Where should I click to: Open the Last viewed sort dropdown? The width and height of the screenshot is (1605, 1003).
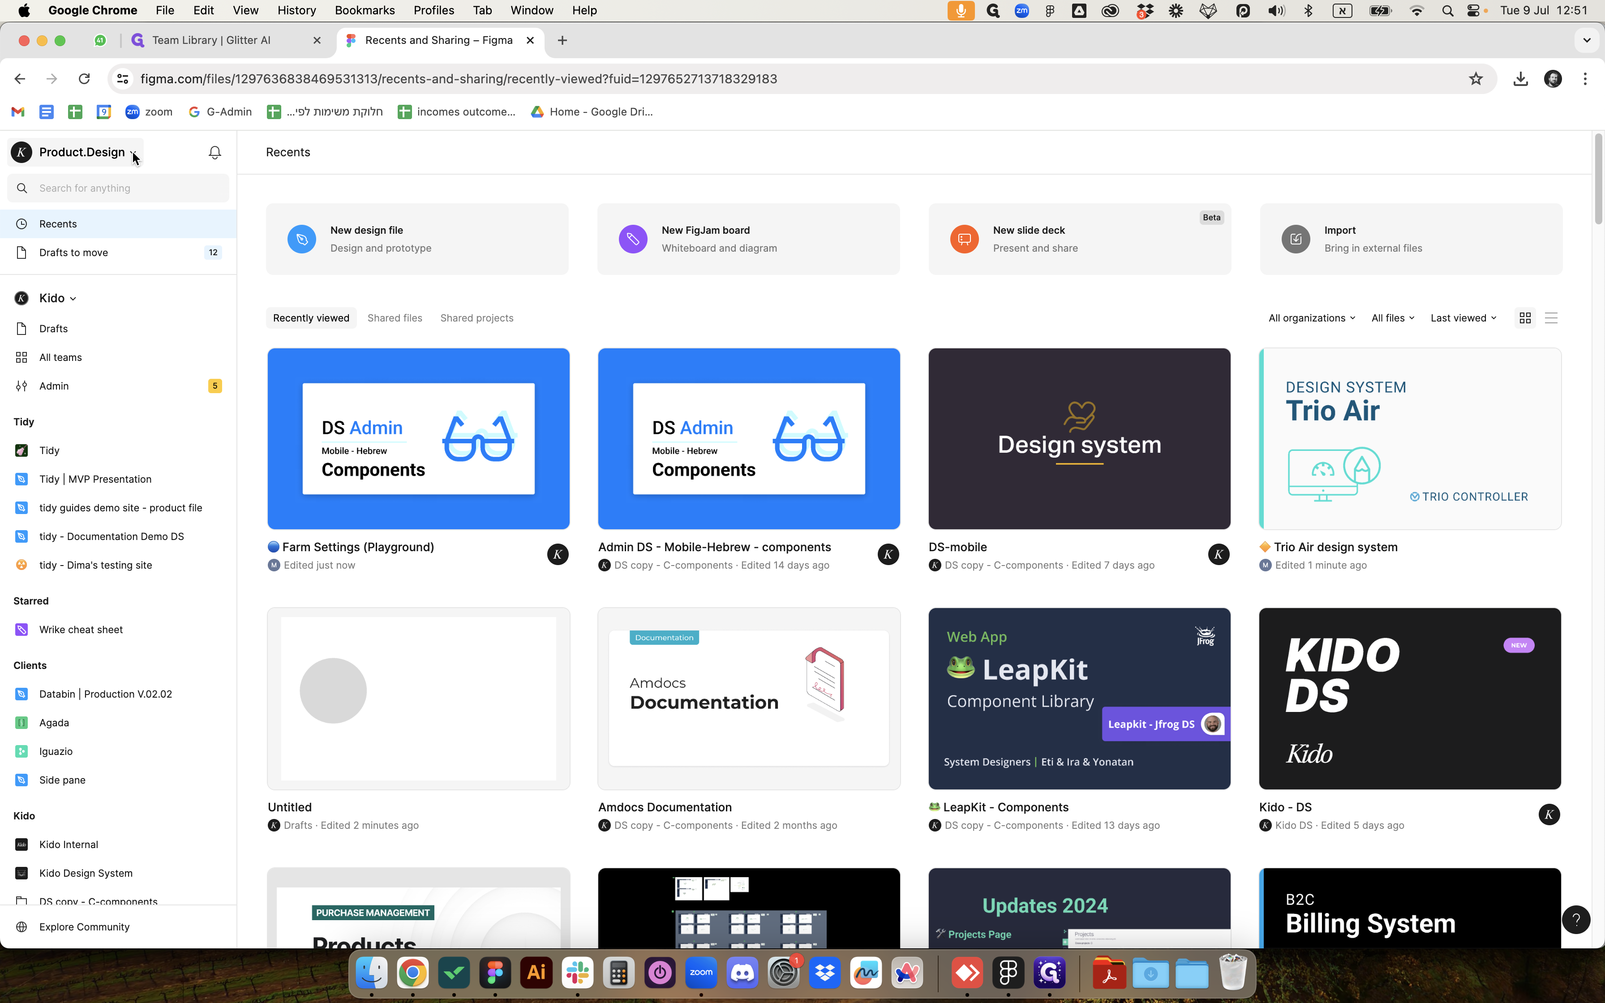click(1463, 318)
